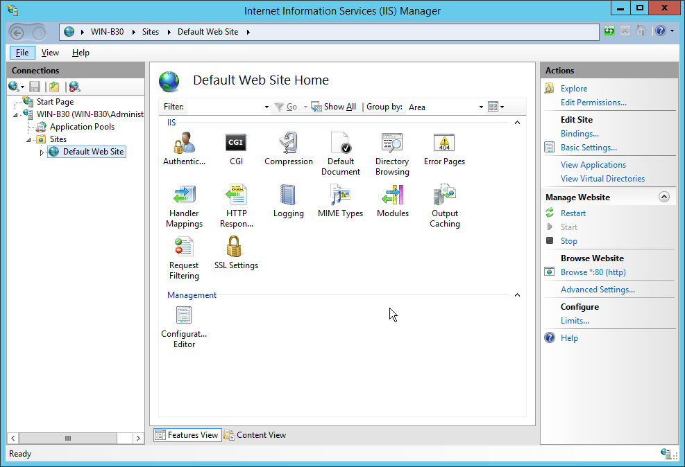Click the Filter text input field
The width and height of the screenshot is (685, 467).
tap(225, 107)
